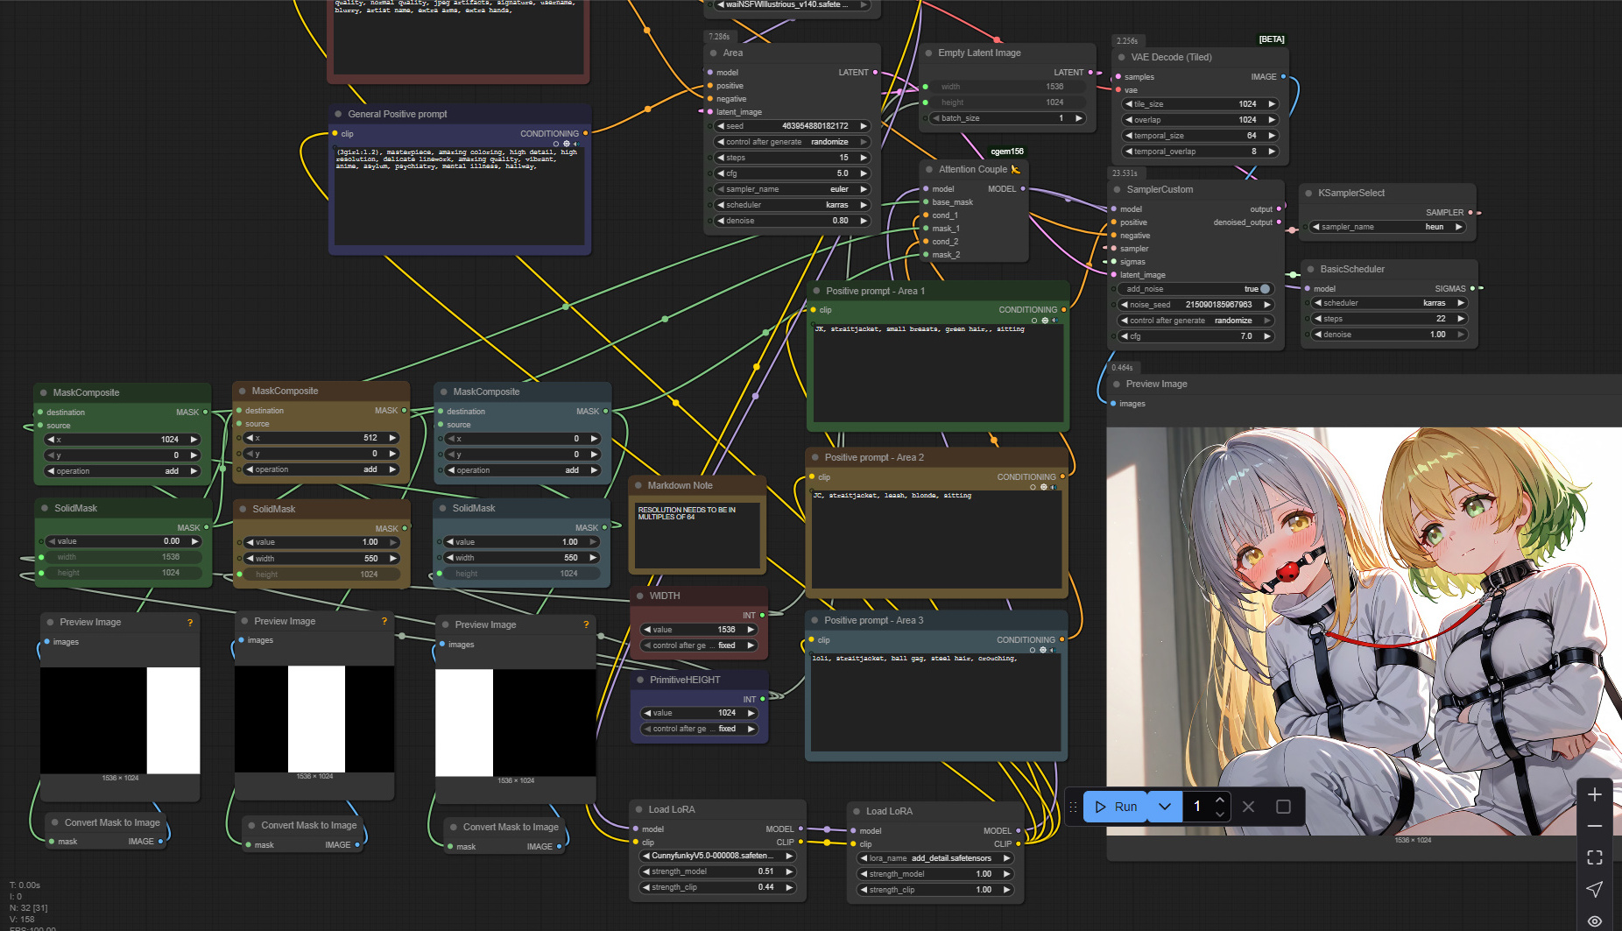Viewport: 1622px width, 931px height.
Task: Click mask preview with white center strip
Action: pyautogui.click(x=314, y=719)
